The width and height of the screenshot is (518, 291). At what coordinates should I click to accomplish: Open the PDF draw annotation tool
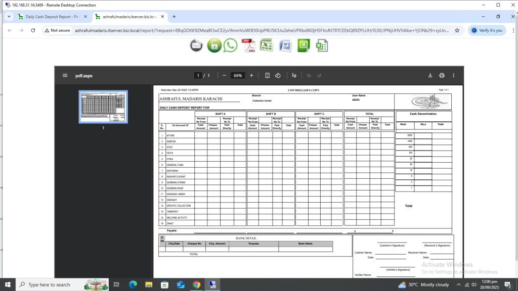pos(294,76)
